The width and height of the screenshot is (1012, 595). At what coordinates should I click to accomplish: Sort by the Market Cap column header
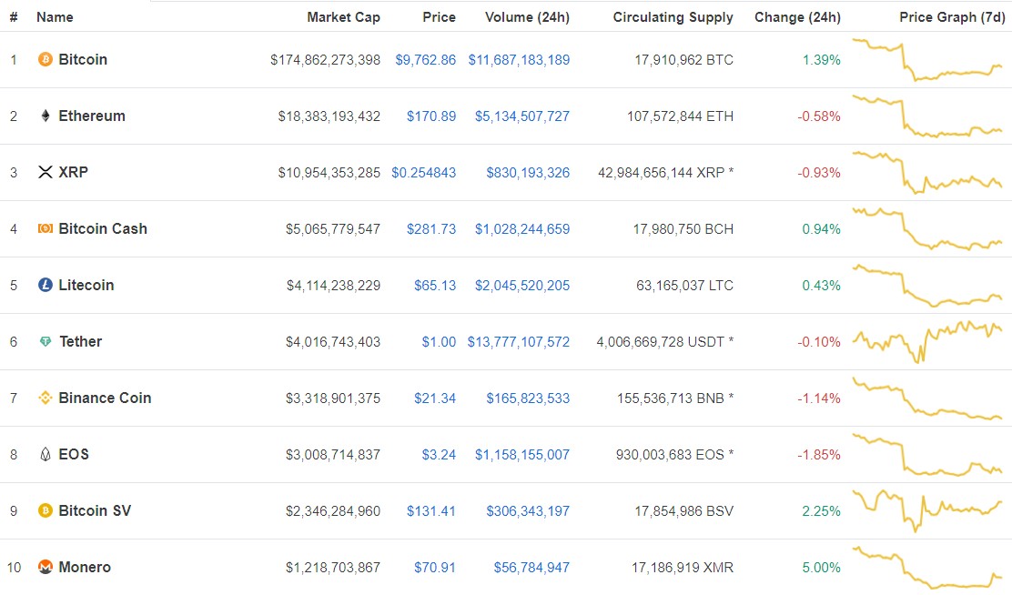point(343,17)
